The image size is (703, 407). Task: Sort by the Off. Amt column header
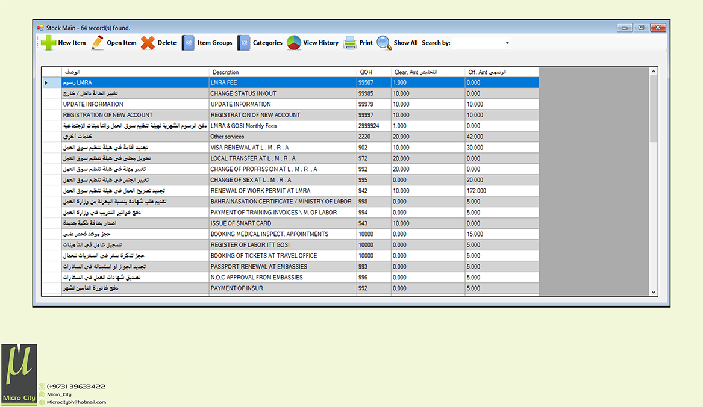502,72
